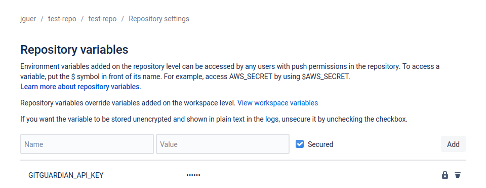Viewport: 486px width, 188px height.
Task: Focus the variable Name input field
Action: [87, 144]
